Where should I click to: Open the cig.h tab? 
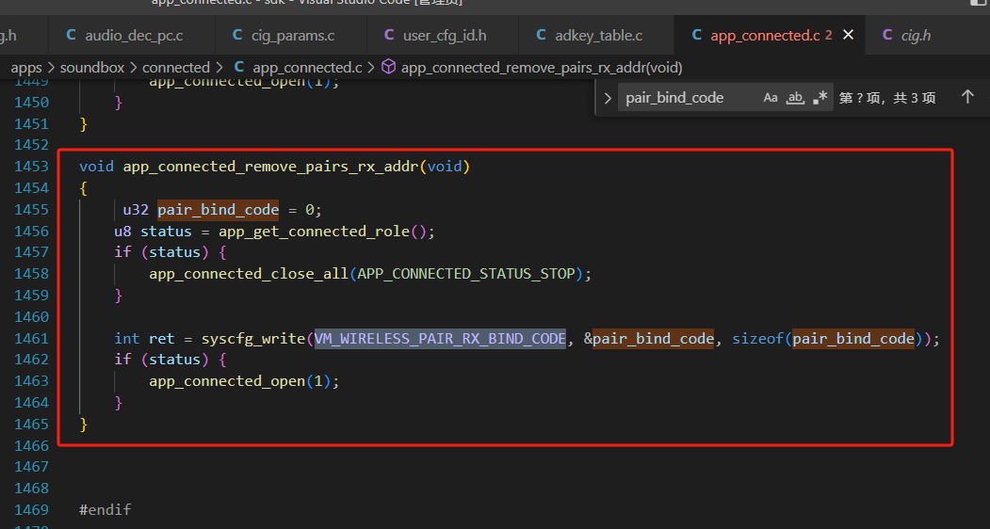coord(916,36)
